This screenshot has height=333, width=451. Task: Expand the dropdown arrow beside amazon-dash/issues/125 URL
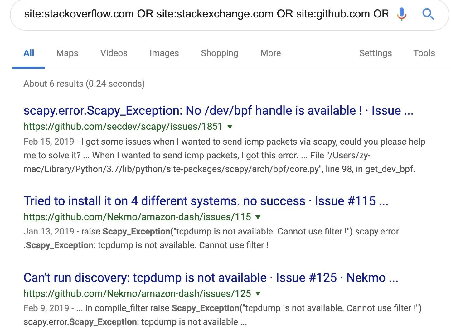click(258, 293)
